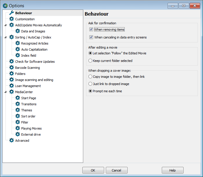Select Auto Capitalization tree entry
This screenshot has height=177, width=203.
(34, 49)
